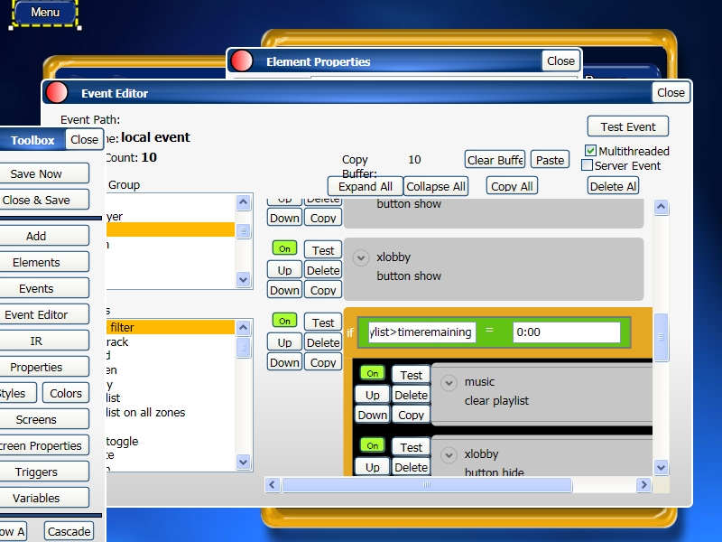722x542 pixels.
Task: Expand the xlobby button show event chevron
Action: coord(361,257)
